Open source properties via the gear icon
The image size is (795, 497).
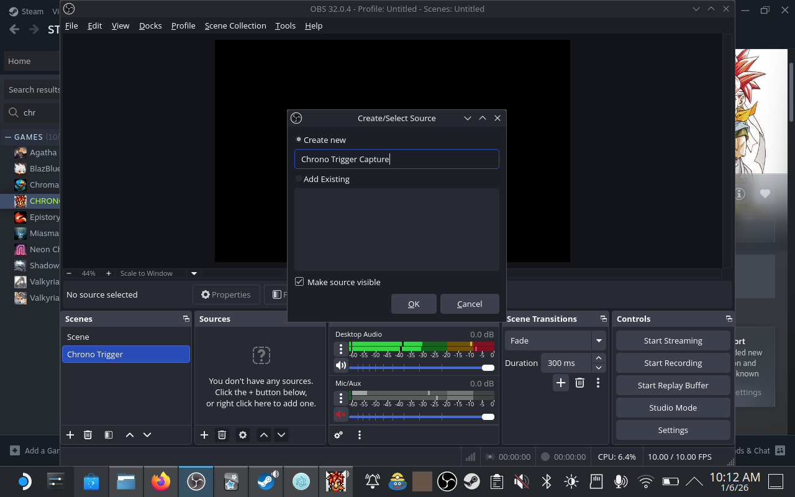tap(242, 435)
